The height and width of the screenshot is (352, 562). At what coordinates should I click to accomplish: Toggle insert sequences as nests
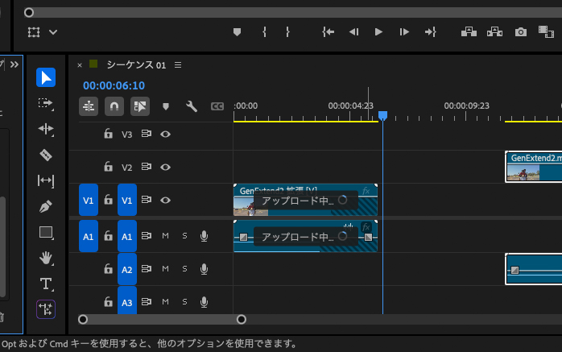[x=89, y=106]
